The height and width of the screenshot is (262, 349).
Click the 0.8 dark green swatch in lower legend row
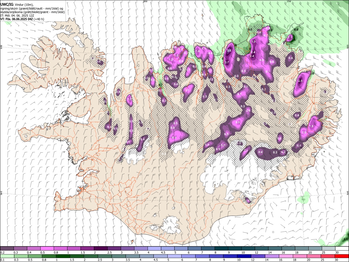click(x=49, y=256)
